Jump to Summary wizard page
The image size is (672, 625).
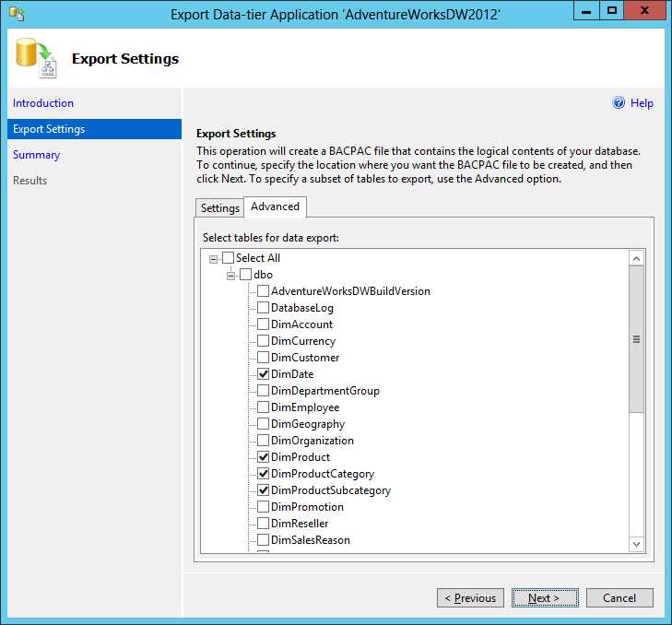click(37, 155)
